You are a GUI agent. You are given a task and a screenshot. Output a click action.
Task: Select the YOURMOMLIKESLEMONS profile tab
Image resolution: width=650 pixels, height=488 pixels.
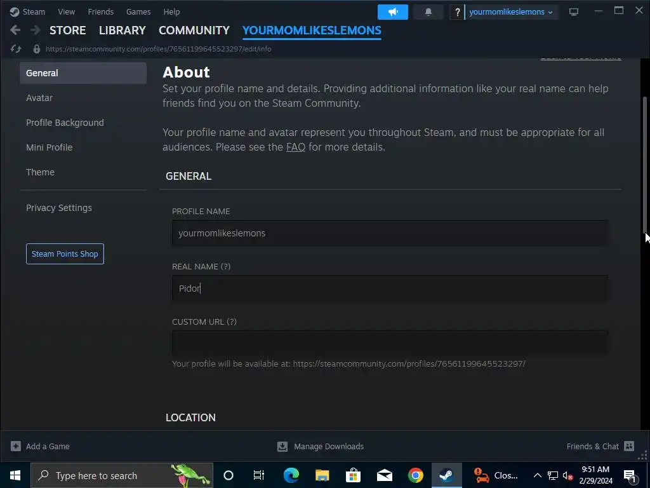312,30
